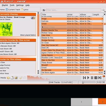
Task: Click in the Filter here search field
Action: [73, 10]
